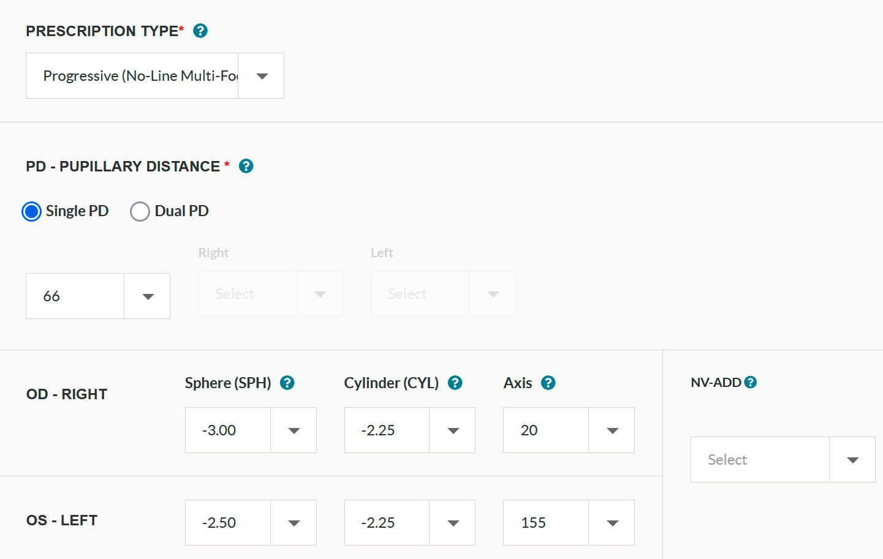Screen dimensions: 883x559
Task: Open the Cylinder (CYL) help tooltip
Action: tap(455, 383)
